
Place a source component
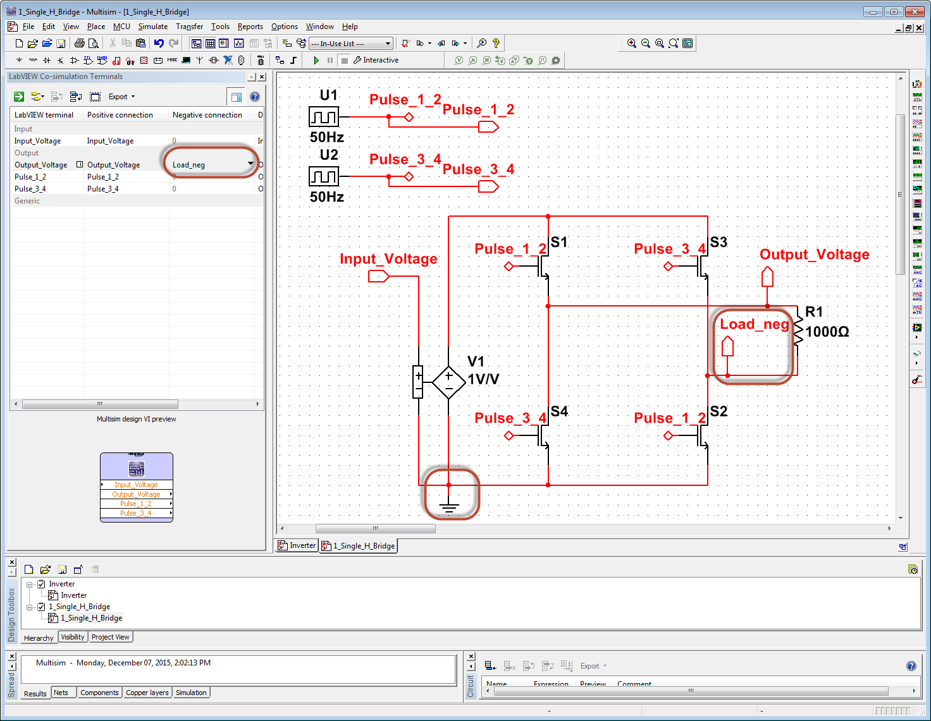[x=19, y=61]
